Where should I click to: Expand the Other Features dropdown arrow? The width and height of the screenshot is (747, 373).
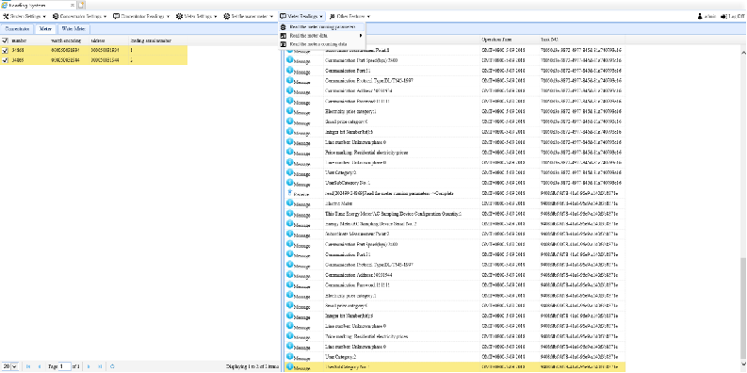tap(368, 17)
